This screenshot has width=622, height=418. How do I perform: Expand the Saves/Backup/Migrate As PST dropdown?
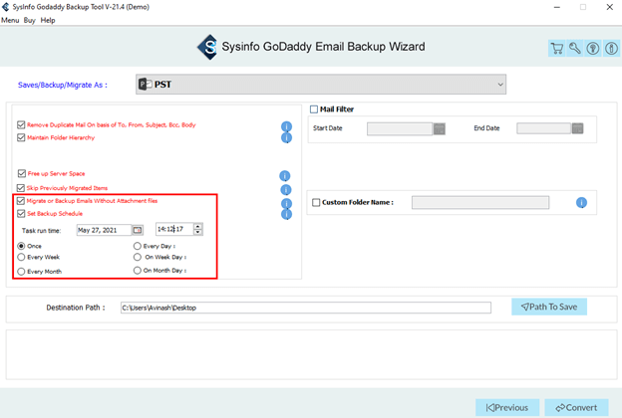[321, 85]
